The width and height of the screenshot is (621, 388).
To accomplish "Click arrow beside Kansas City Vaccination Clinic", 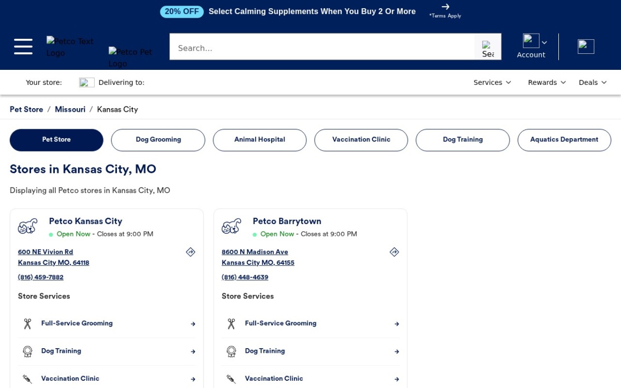I will pyautogui.click(x=193, y=379).
